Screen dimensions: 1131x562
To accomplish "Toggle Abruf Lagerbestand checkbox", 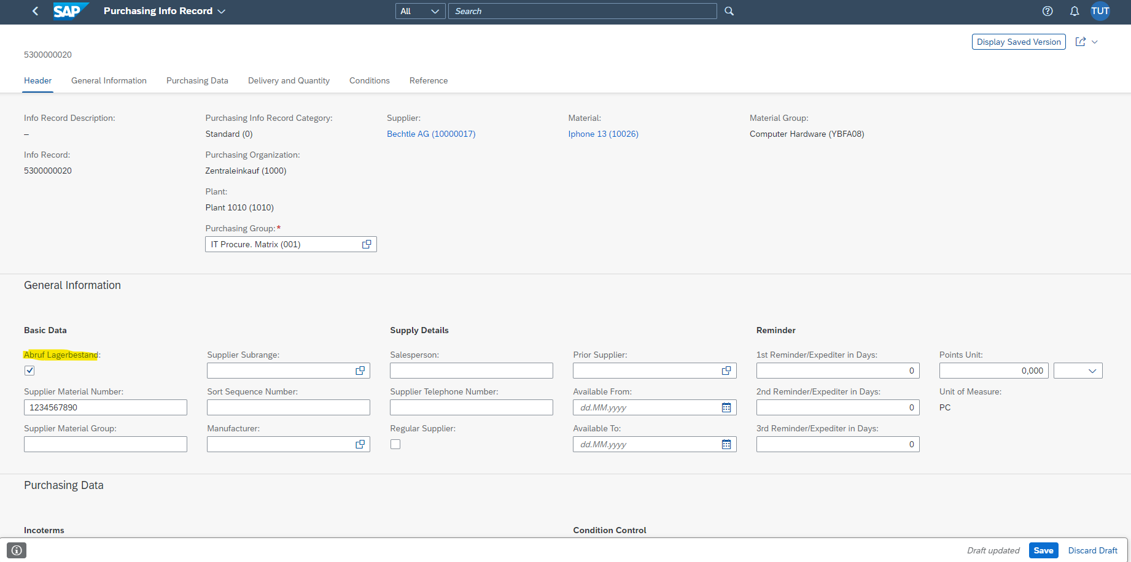I will click(x=29, y=371).
